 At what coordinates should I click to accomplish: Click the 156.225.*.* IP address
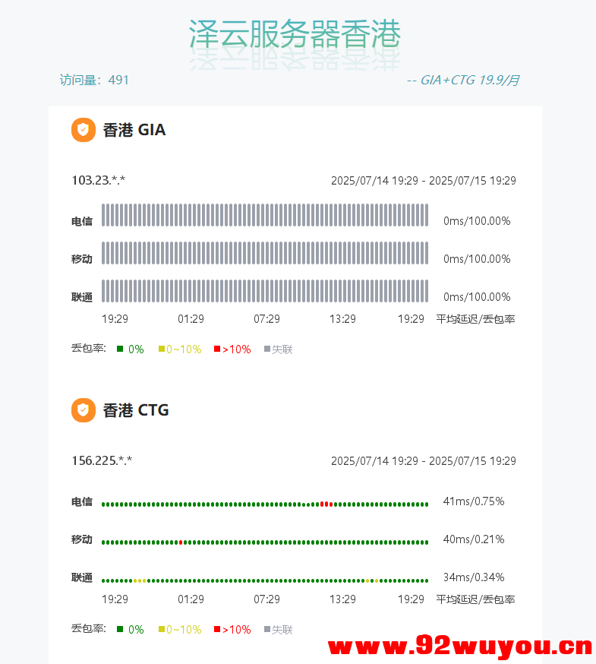(x=102, y=460)
